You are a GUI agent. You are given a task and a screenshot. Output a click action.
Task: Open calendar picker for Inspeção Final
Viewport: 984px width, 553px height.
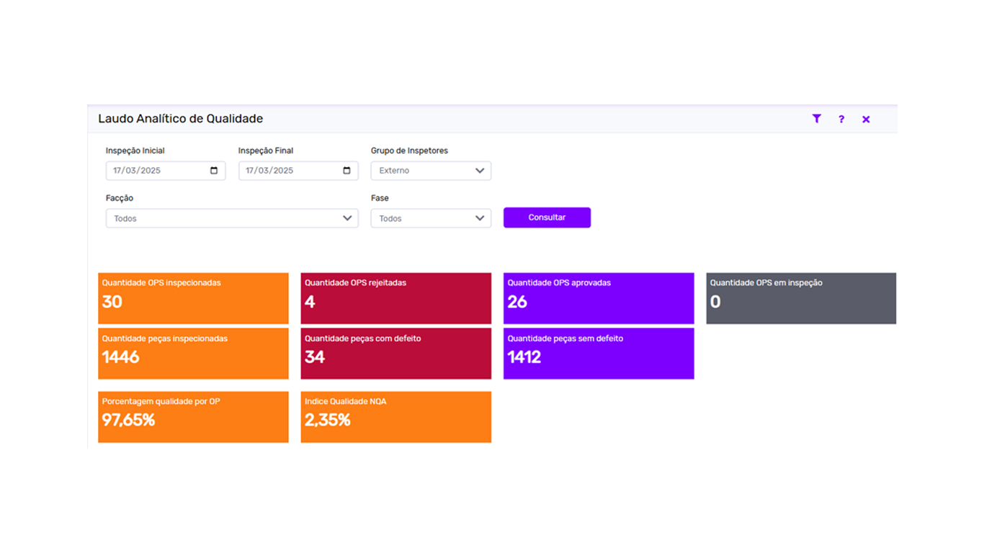tap(346, 171)
